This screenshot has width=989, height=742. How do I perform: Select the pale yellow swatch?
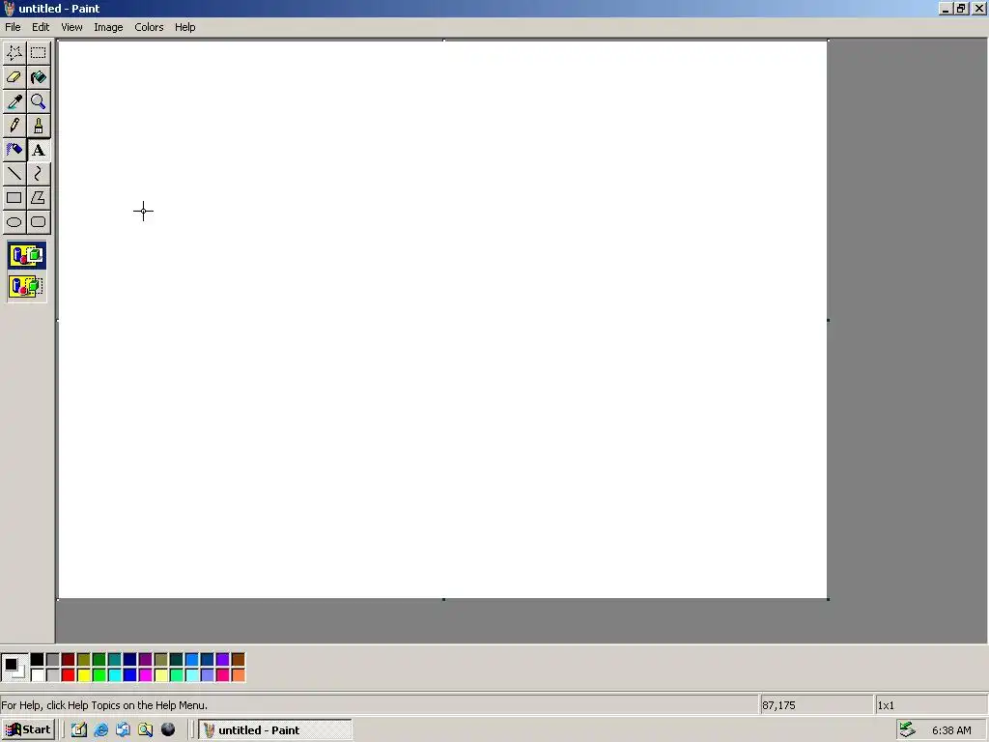pyautogui.click(x=161, y=675)
